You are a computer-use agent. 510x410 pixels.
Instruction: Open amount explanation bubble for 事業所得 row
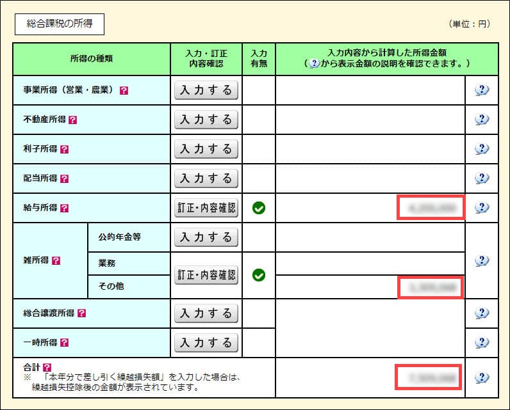pyautogui.click(x=482, y=90)
